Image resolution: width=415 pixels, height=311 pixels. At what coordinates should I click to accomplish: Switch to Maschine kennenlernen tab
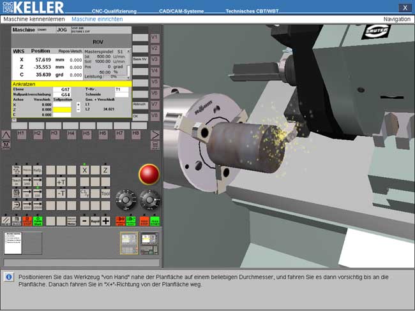pos(34,20)
